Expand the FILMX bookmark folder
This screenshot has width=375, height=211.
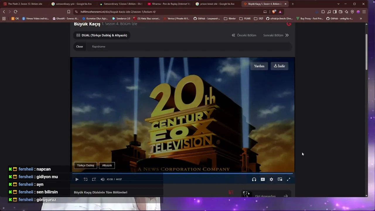pyautogui.click(x=245, y=18)
